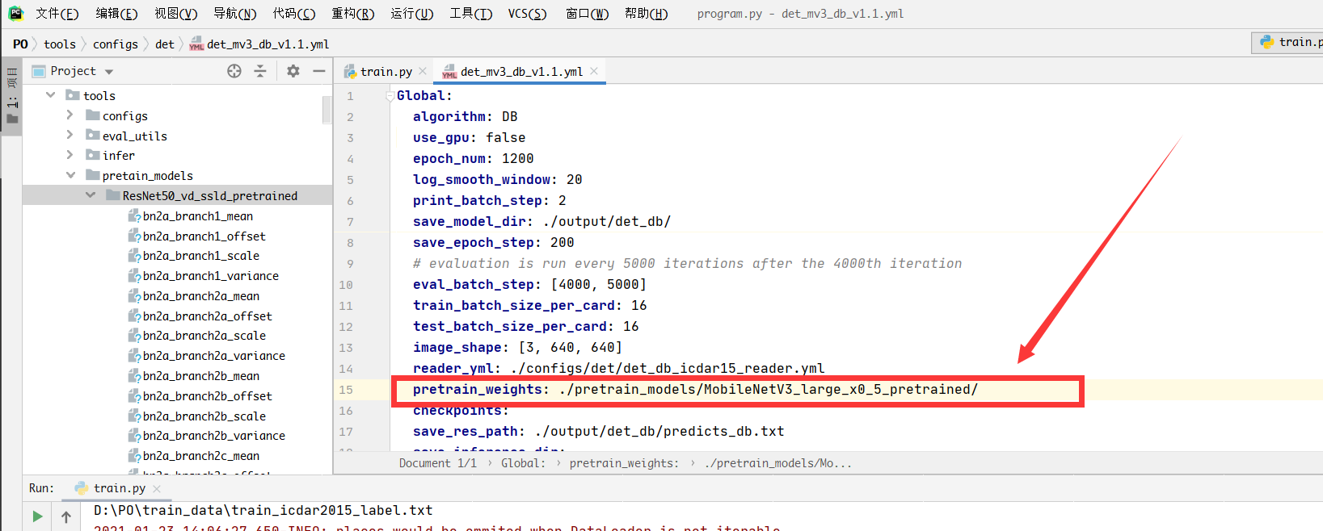Expand the configs folder

[x=70, y=115]
